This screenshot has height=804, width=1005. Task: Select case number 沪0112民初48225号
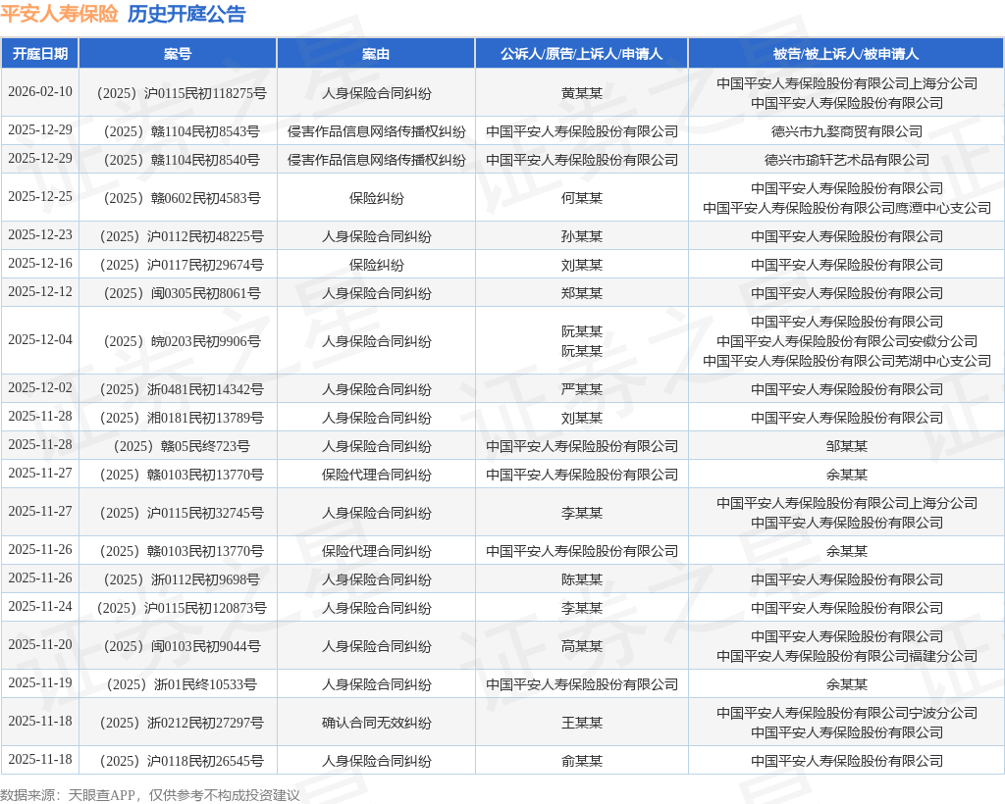tap(182, 237)
